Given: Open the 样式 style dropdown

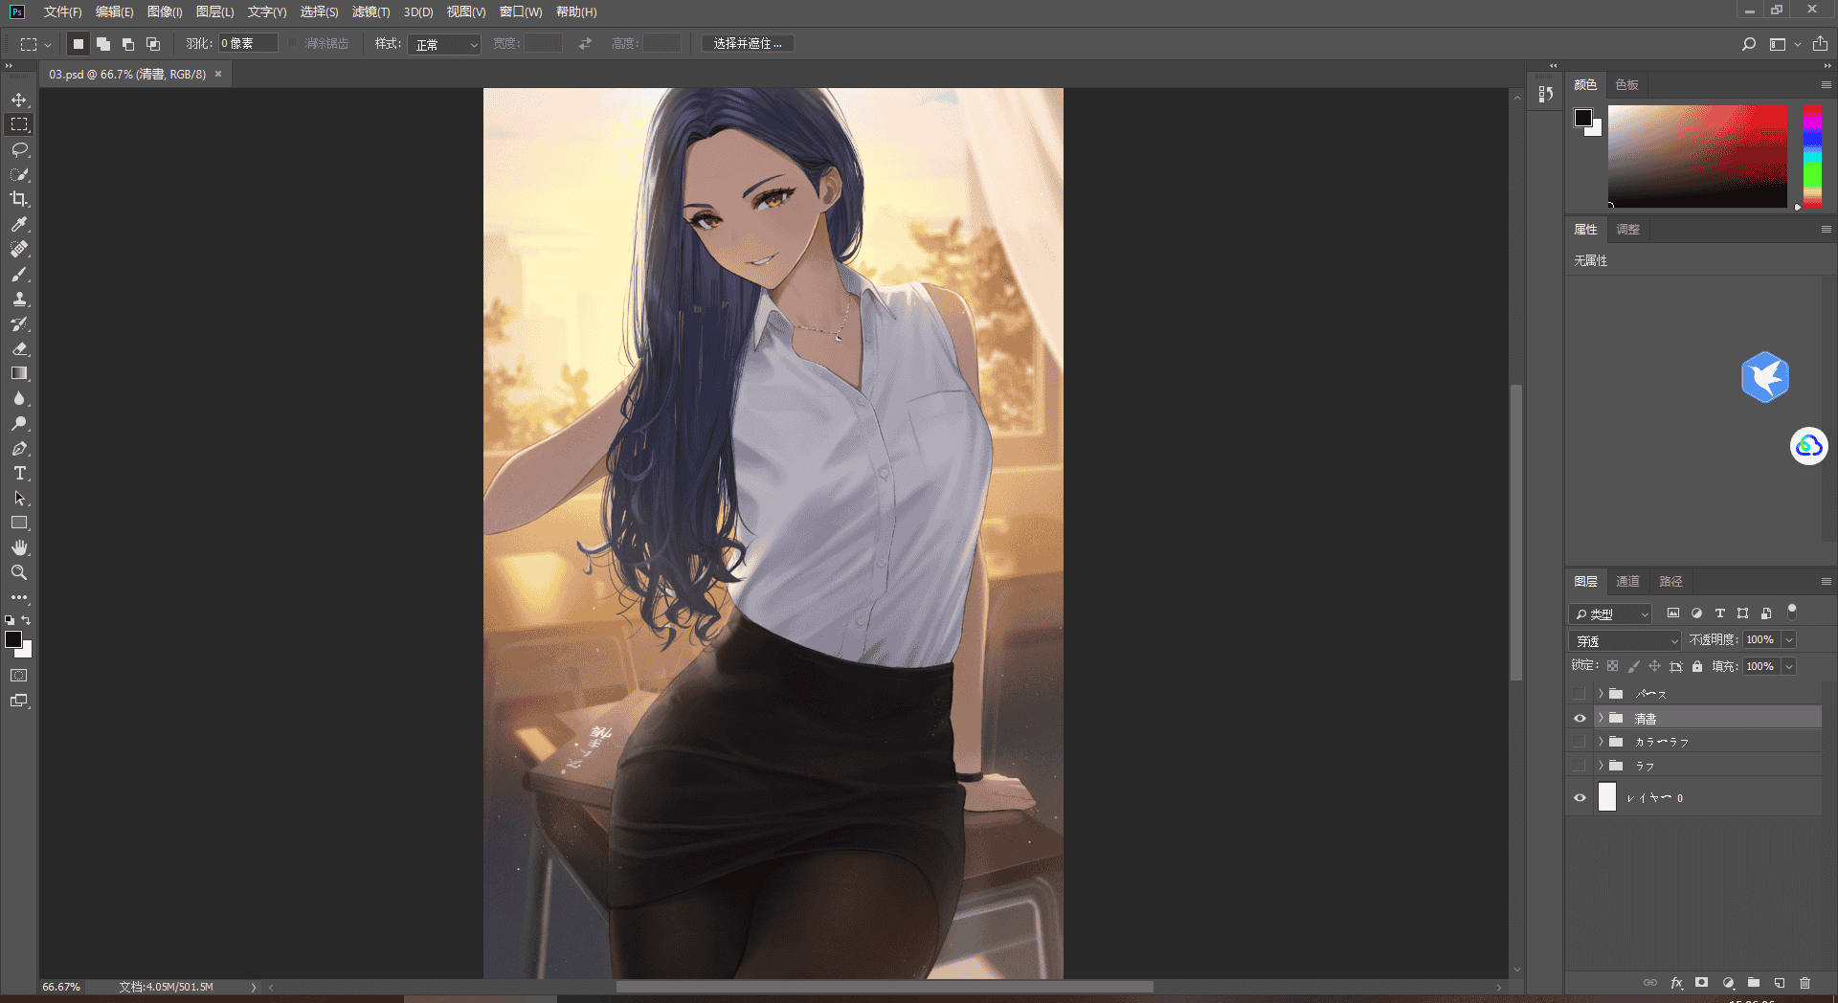Looking at the screenshot, I should [444, 44].
